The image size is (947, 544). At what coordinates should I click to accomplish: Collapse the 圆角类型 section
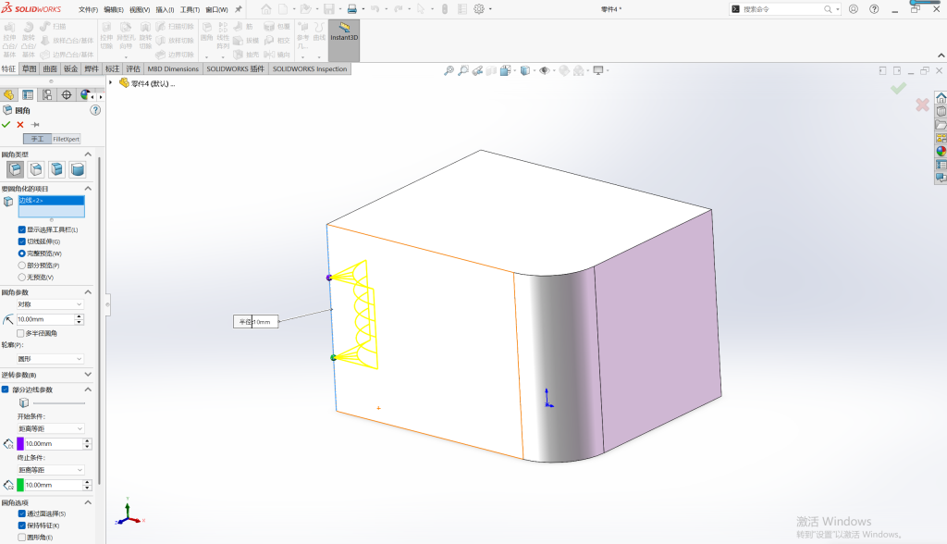(88, 155)
